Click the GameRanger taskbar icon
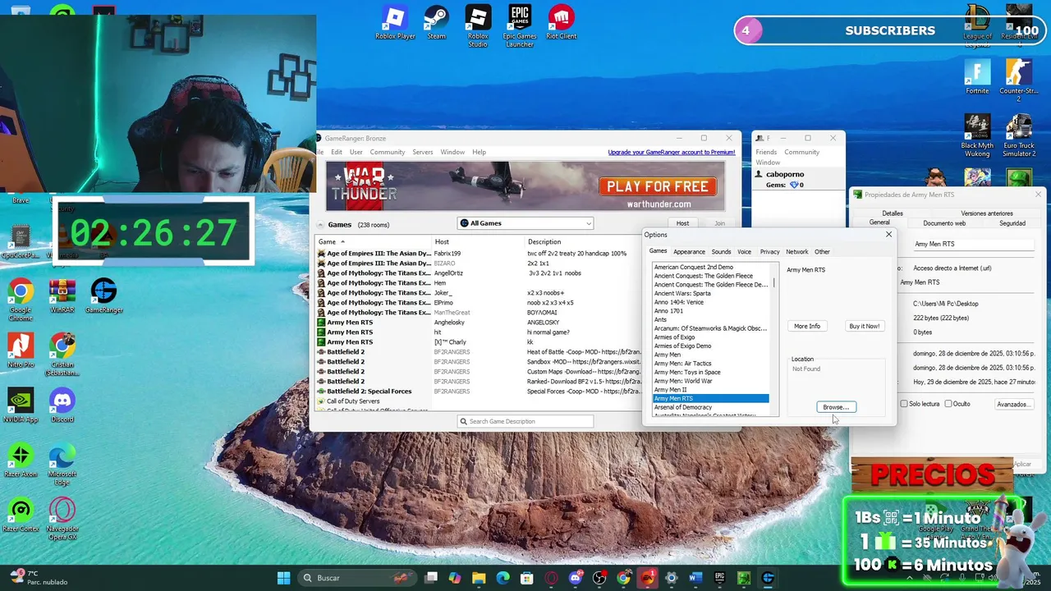This screenshot has width=1051, height=591. coord(768,578)
